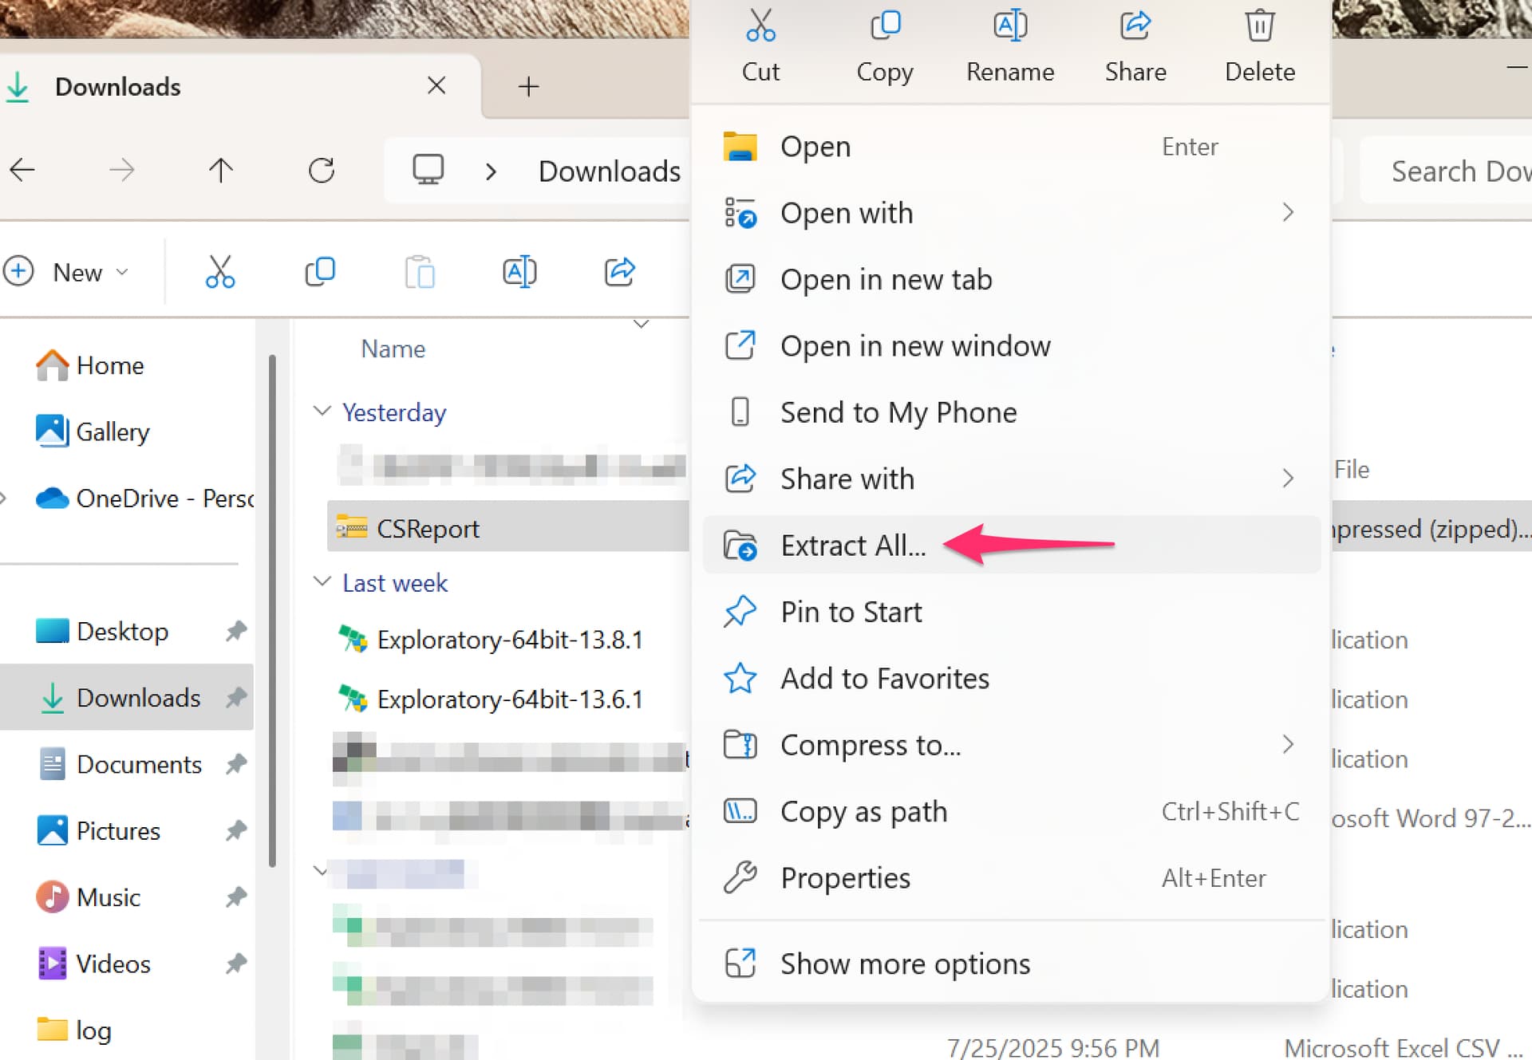Click Downloads in the address bar breadcrumb
The height and width of the screenshot is (1060, 1532).
tap(610, 171)
